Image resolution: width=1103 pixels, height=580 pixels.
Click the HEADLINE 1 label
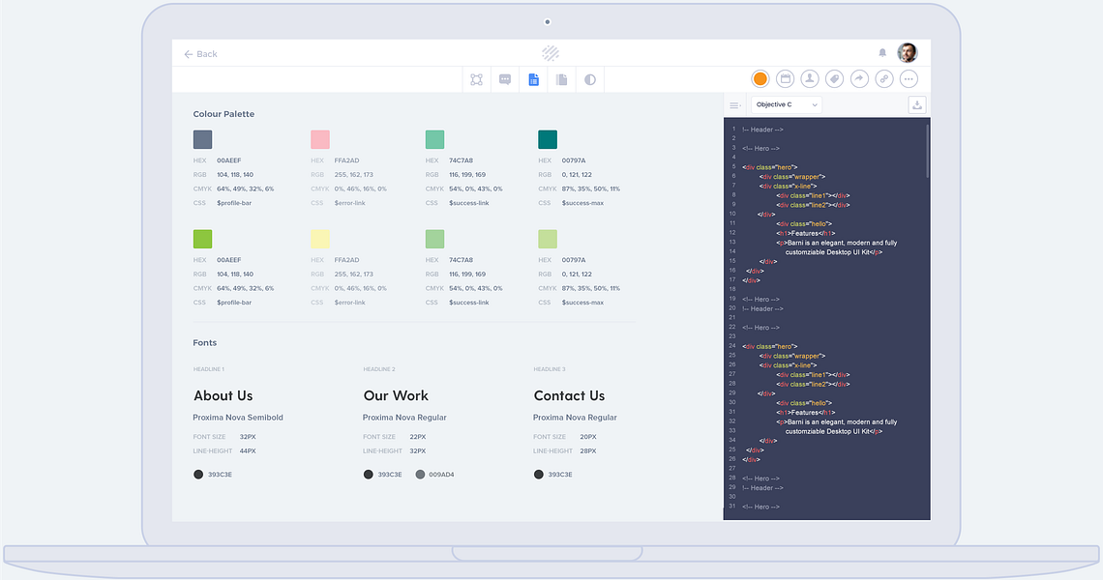(209, 369)
